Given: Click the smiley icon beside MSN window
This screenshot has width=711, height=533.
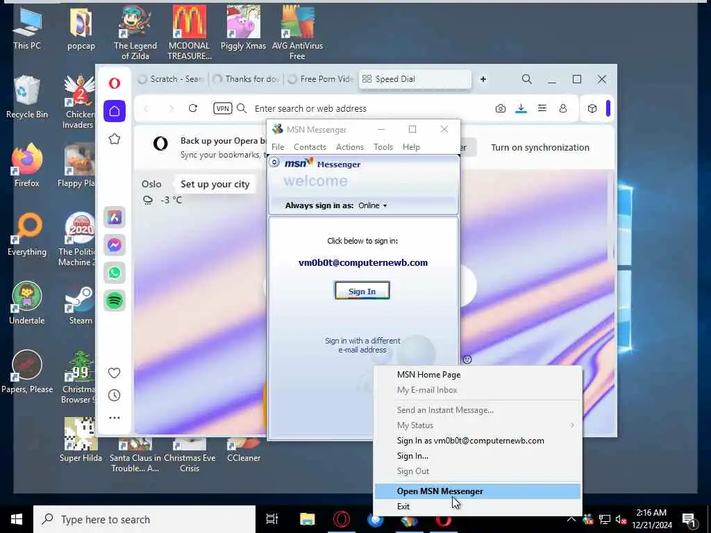Looking at the screenshot, I should point(467,359).
